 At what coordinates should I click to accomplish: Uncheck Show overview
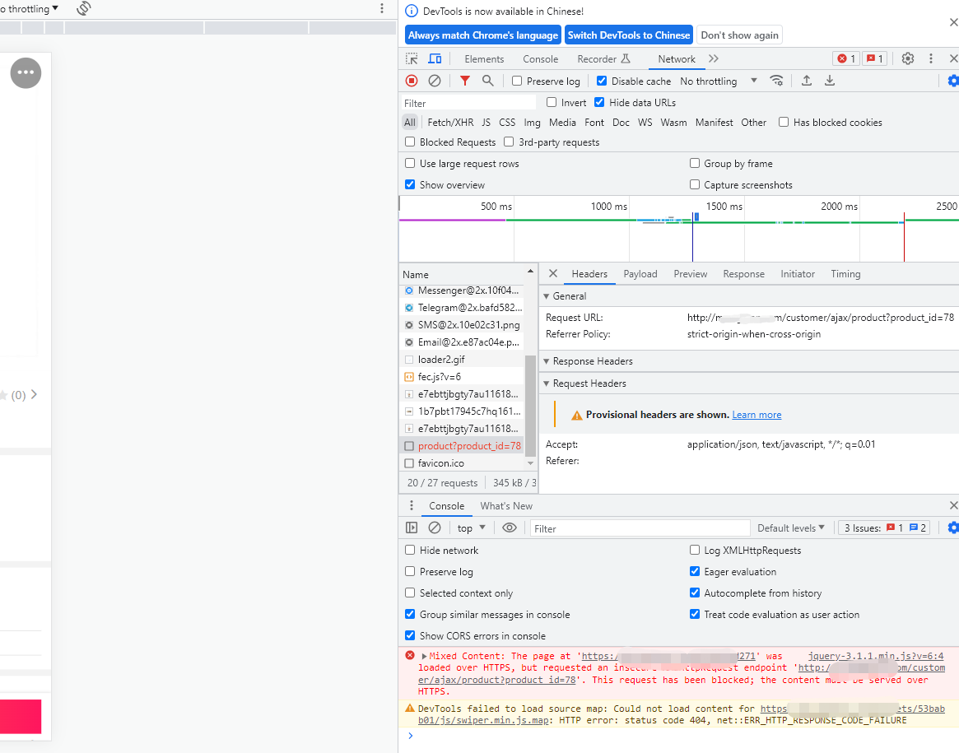[x=410, y=184]
